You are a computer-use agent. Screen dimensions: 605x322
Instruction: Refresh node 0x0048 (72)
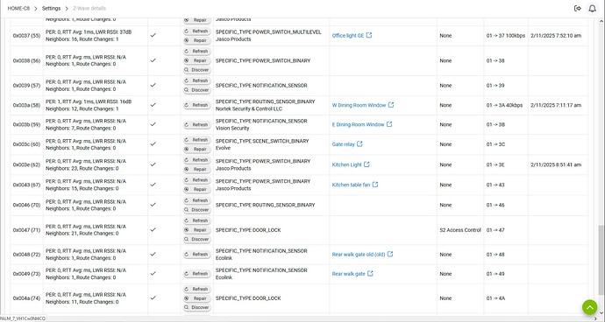click(x=196, y=255)
